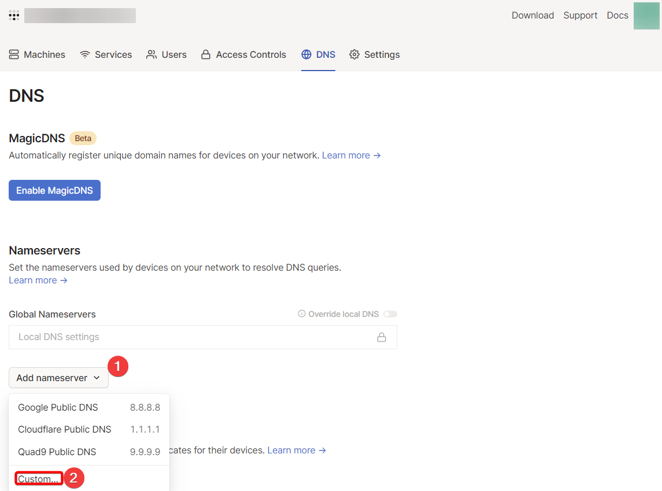The image size is (662, 491).
Task: Select Google Public DNS 8.8.8.8
Action: 89,407
